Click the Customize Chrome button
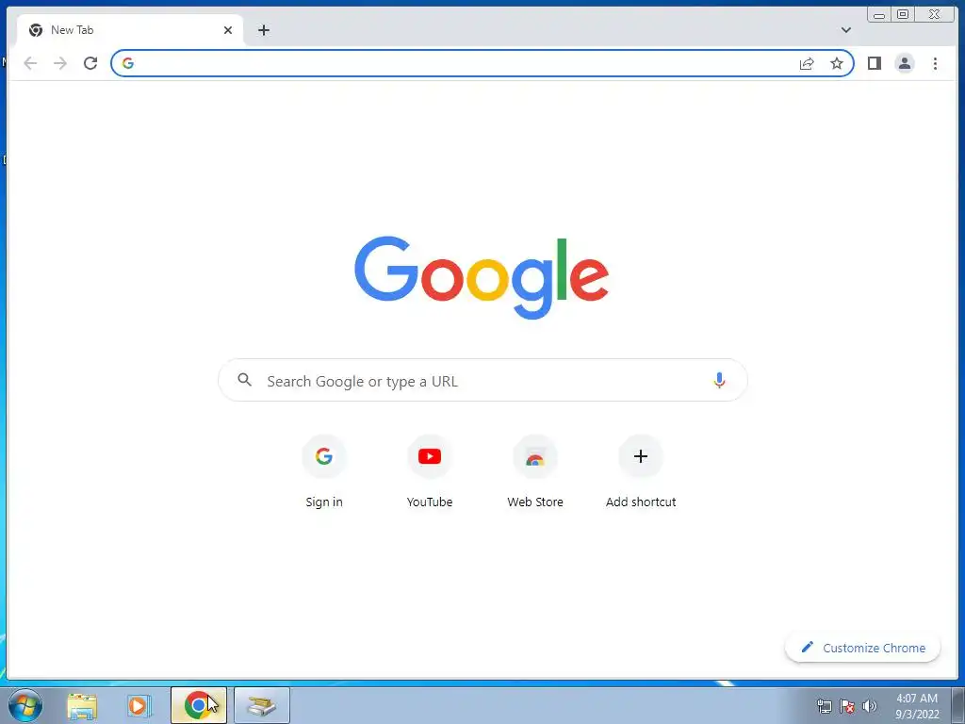Screen dimensions: 965x724 coord(863,648)
